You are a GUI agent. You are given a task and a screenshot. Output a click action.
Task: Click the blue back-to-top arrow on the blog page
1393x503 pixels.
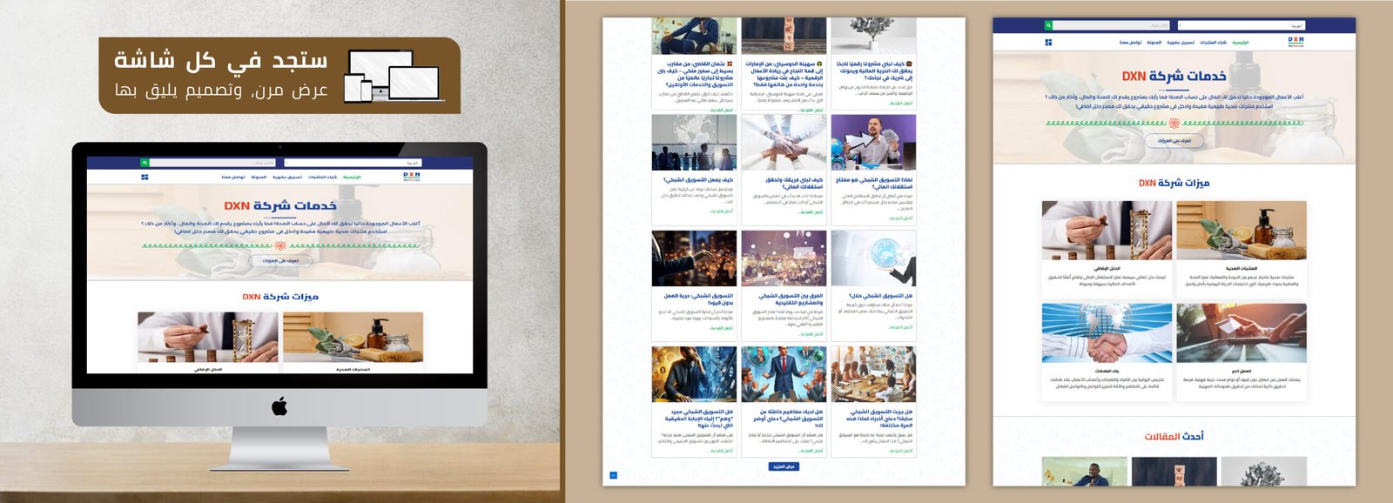(613, 475)
